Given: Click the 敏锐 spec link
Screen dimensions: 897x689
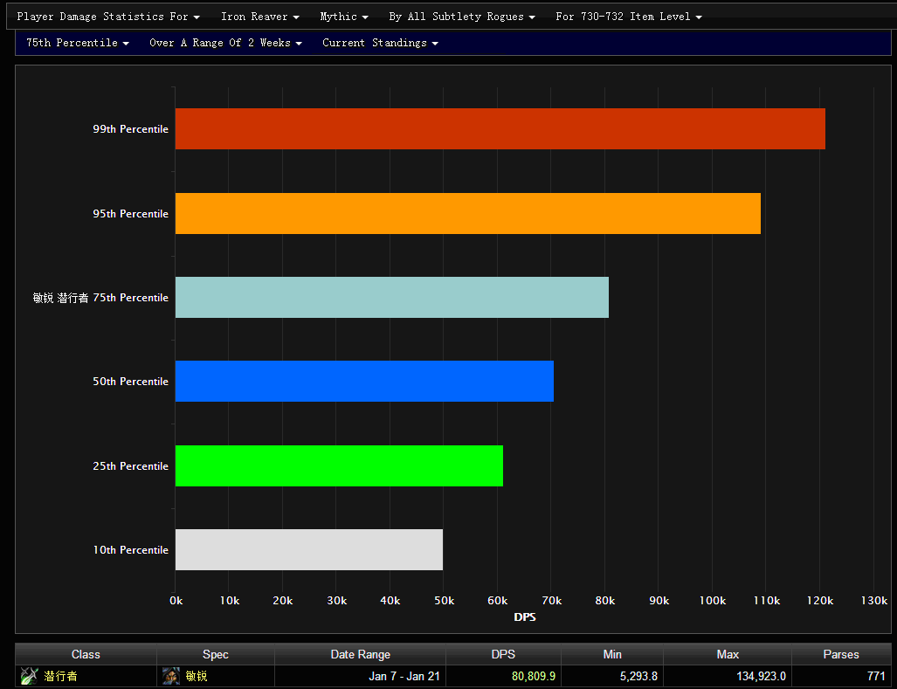Looking at the screenshot, I should [x=197, y=676].
